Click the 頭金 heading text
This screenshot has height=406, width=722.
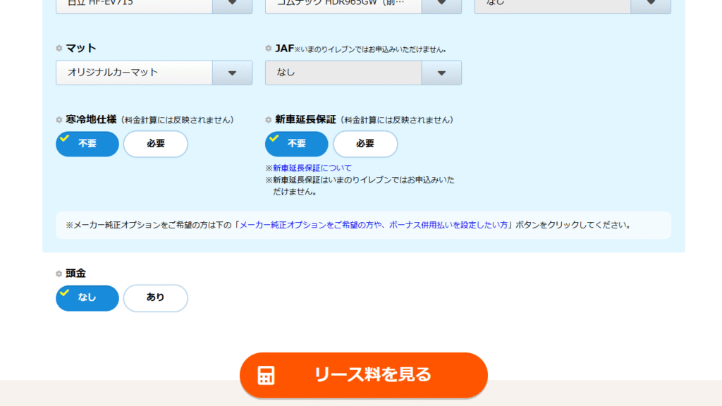point(75,273)
